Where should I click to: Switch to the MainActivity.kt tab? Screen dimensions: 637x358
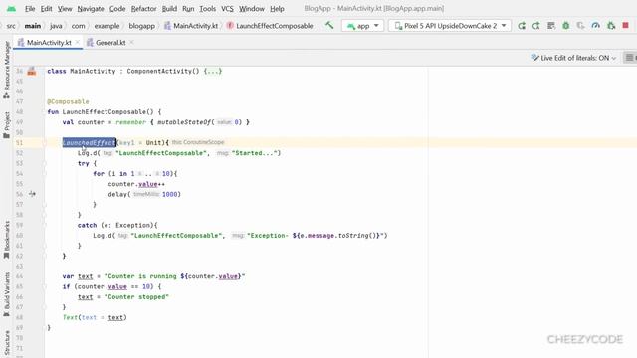pyautogui.click(x=48, y=42)
